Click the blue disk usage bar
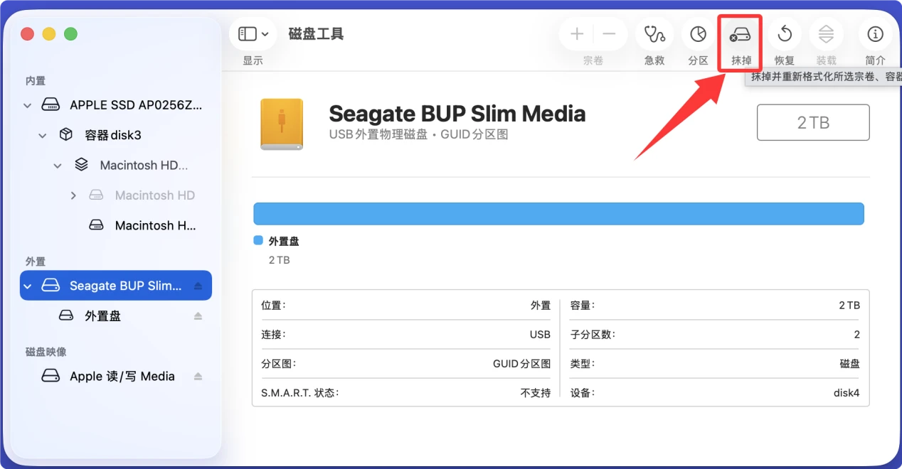This screenshot has height=469, width=902. tap(558, 214)
